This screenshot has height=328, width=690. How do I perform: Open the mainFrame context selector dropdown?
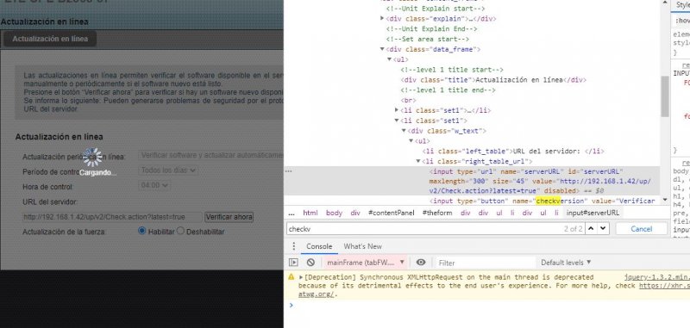[365, 263]
